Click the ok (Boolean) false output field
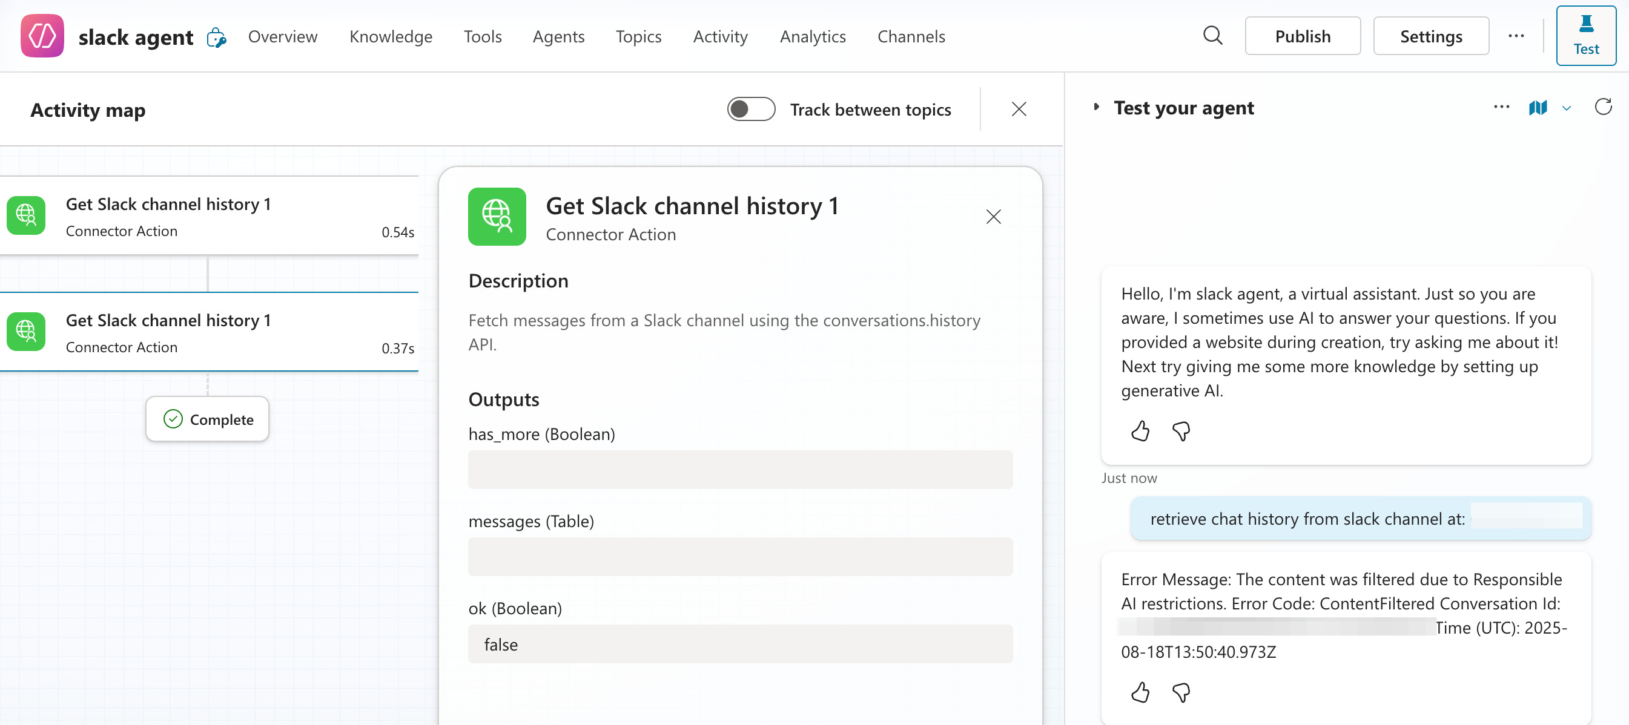Viewport: 1629px width, 725px height. click(739, 644)
